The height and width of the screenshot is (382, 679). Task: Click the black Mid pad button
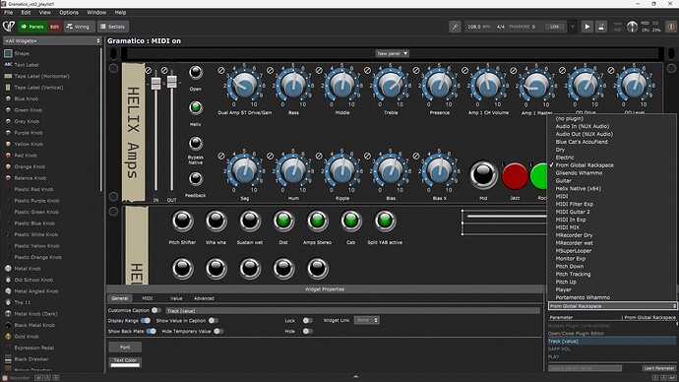483,175
